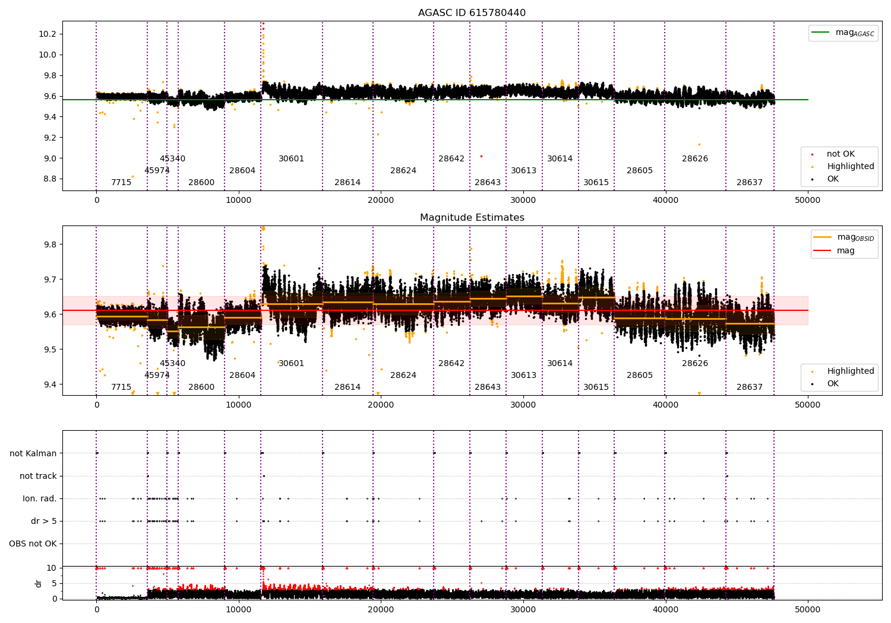Click the 'OBS not OK' axis label
This screenshot has width=891, height=623.
(x=33, y=544)
